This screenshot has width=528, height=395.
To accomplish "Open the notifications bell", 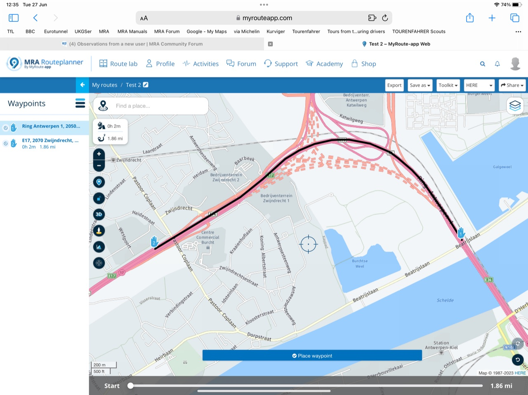I will point(497,64).
